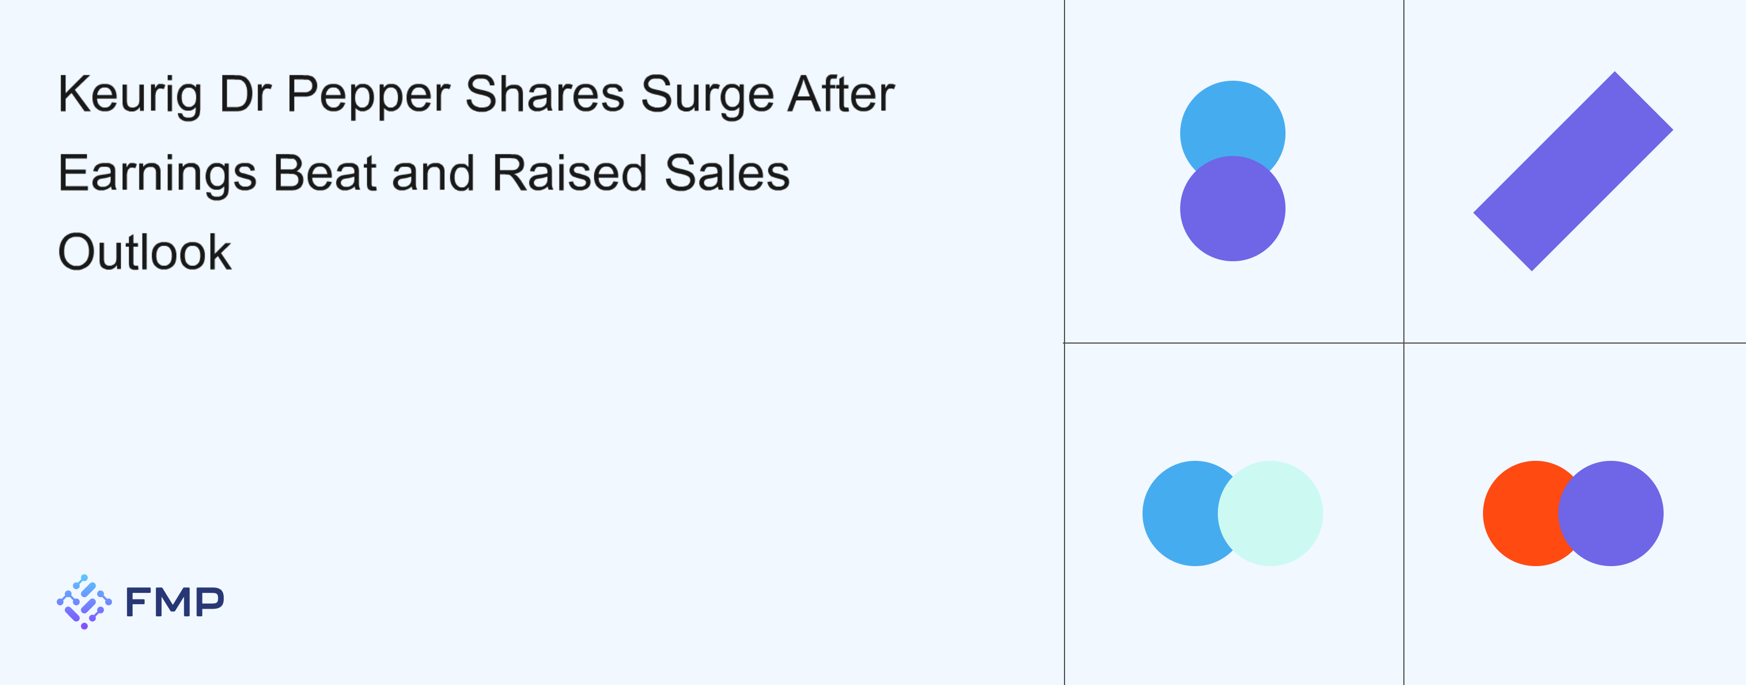Click the FMP wordmark text
Viewport: 1746px width, 685px height.
pos(175,602)
